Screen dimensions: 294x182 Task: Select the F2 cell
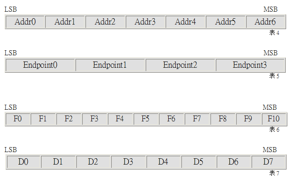tap(69, 119)
